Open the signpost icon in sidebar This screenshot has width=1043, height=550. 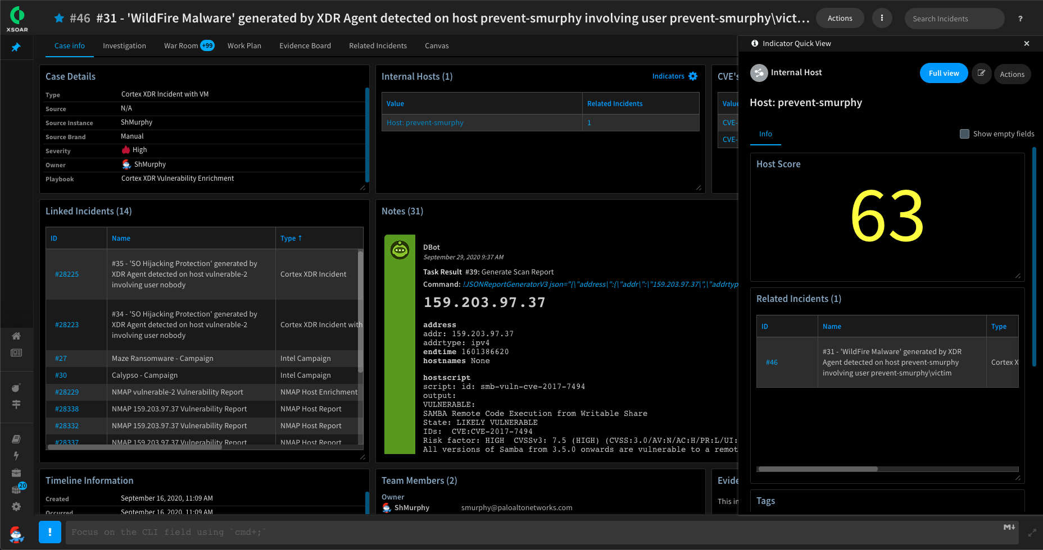(x=16, y=404)
